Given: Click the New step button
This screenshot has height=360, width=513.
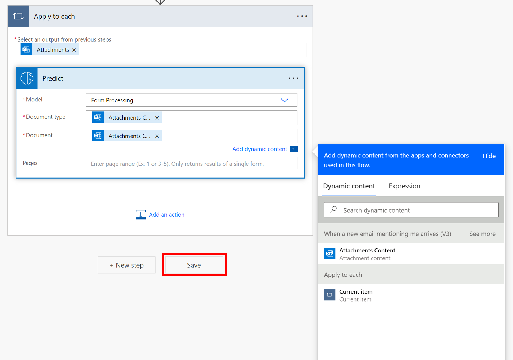Looking at the screenshot, I should coord(127,265).
